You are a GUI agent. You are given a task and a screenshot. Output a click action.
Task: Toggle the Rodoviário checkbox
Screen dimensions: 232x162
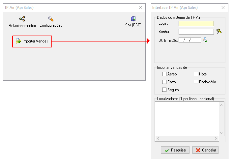196,82
